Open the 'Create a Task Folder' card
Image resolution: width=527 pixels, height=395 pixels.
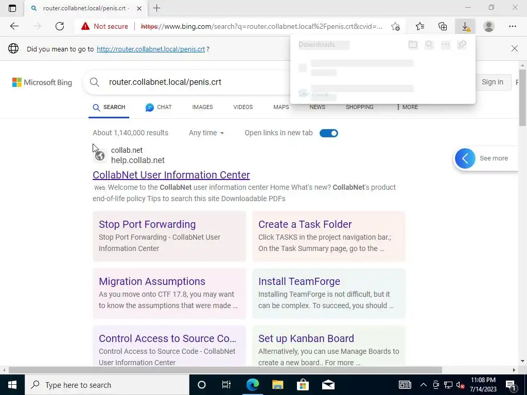click(x=329, y=236)
